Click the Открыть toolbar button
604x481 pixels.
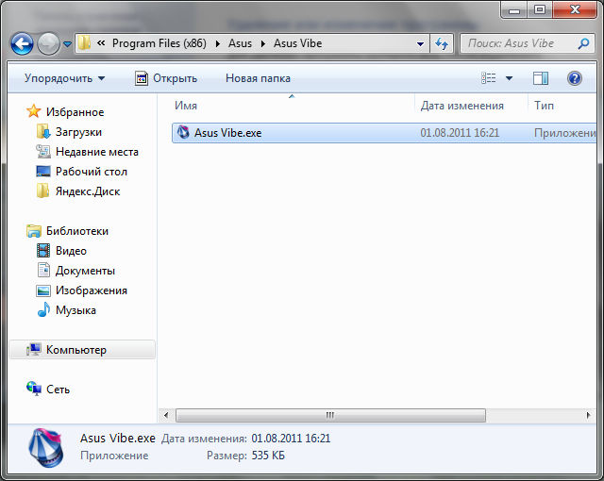[166, 78]
